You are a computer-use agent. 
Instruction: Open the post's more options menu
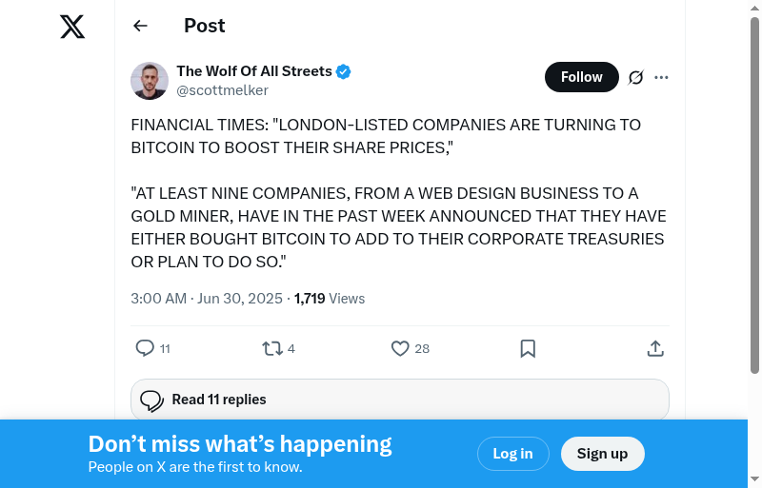point(662,77)
